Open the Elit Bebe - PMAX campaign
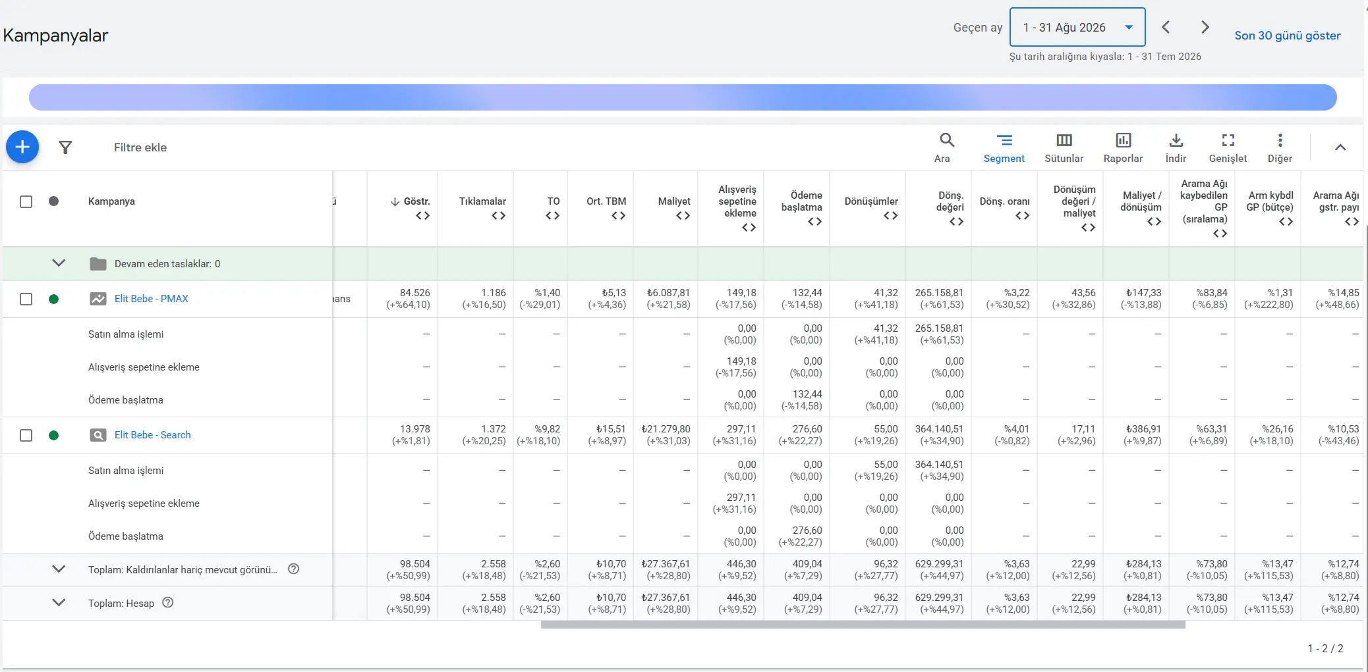The image size is (1368, 672). [152, 299]
